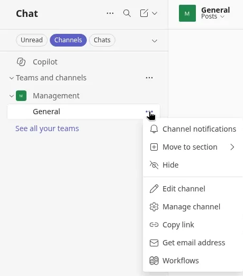Open the Chat header more options ellipsis
The image size is (243, 276).
coord(110,13)
